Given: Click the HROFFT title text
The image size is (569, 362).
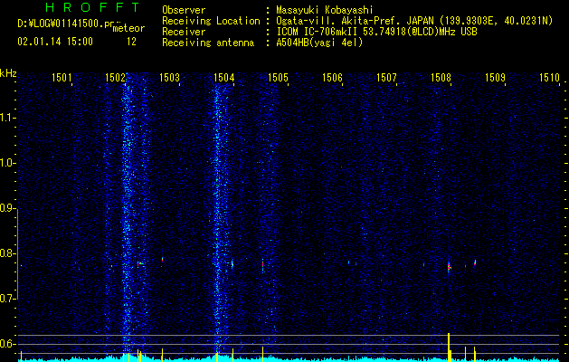Looking at the screenshot, I should 93,7.
